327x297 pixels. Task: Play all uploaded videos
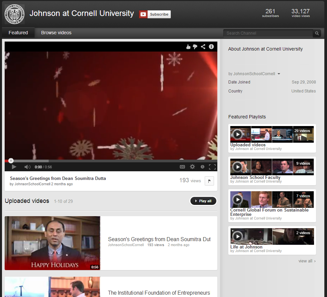[x=203, y=201]
